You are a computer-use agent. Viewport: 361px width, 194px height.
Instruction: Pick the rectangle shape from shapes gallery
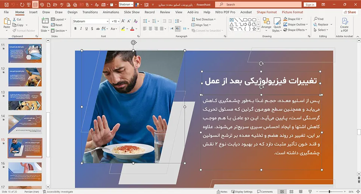click(x=245, y=20)
